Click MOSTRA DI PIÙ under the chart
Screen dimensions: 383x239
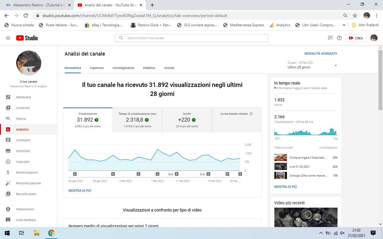[80, 191]
